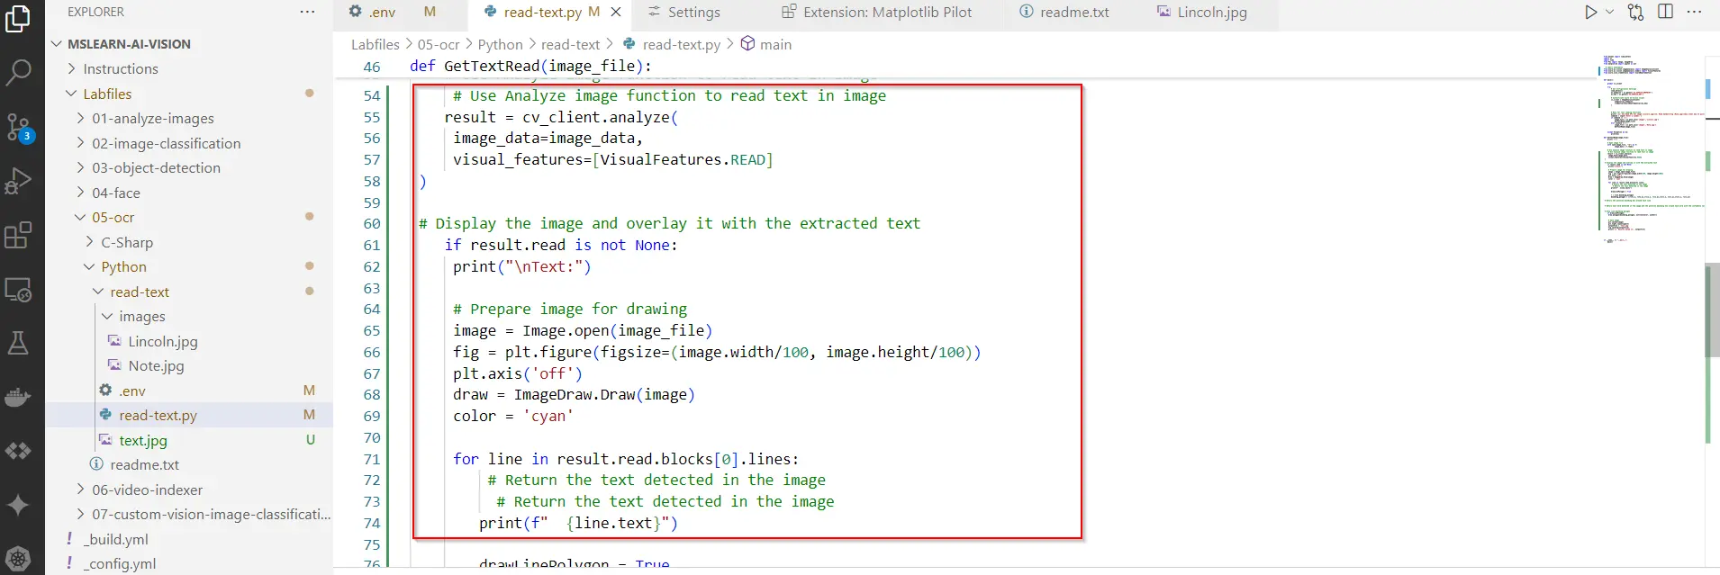Open Note.jpg in the file tree

[156, 365]
